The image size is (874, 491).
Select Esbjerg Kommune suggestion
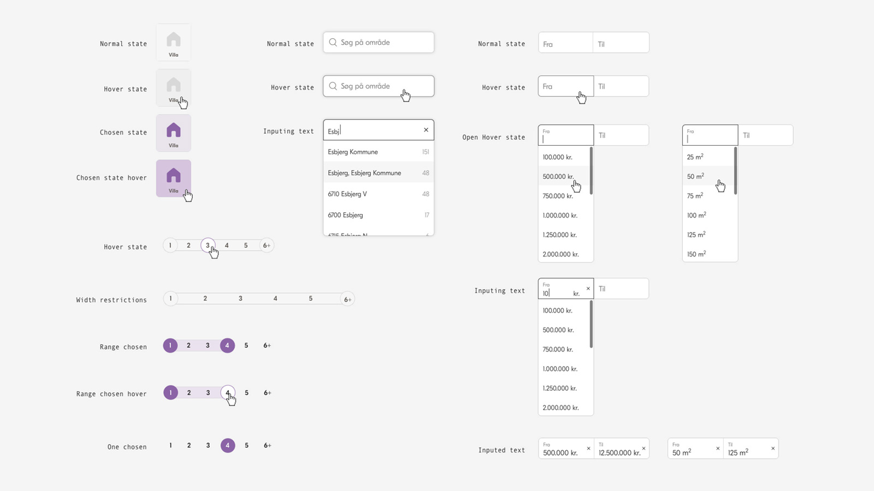click(x=353, y=152)
